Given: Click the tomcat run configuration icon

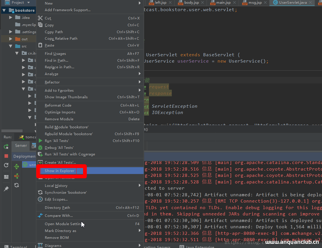Looking at the screenshot, I should pyautogui.click(x=21, y=137).
